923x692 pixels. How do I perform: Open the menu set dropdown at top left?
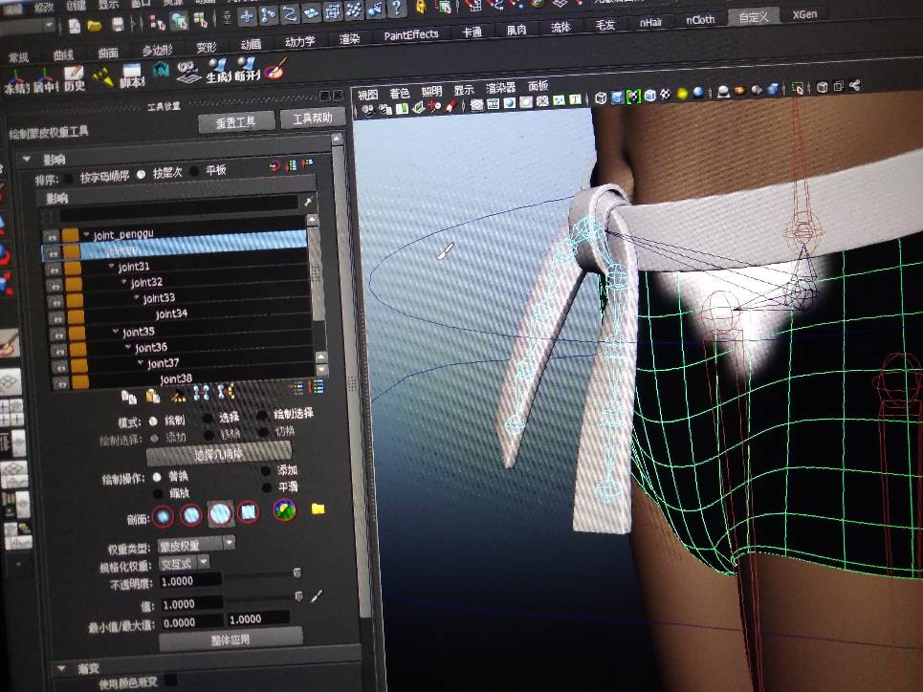28,27
